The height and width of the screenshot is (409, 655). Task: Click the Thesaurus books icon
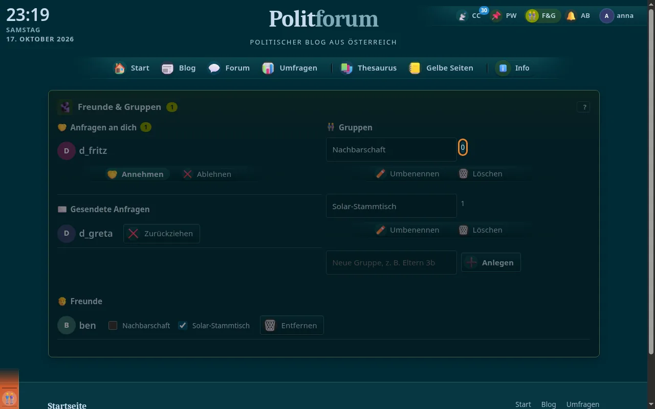coord(346,68)
